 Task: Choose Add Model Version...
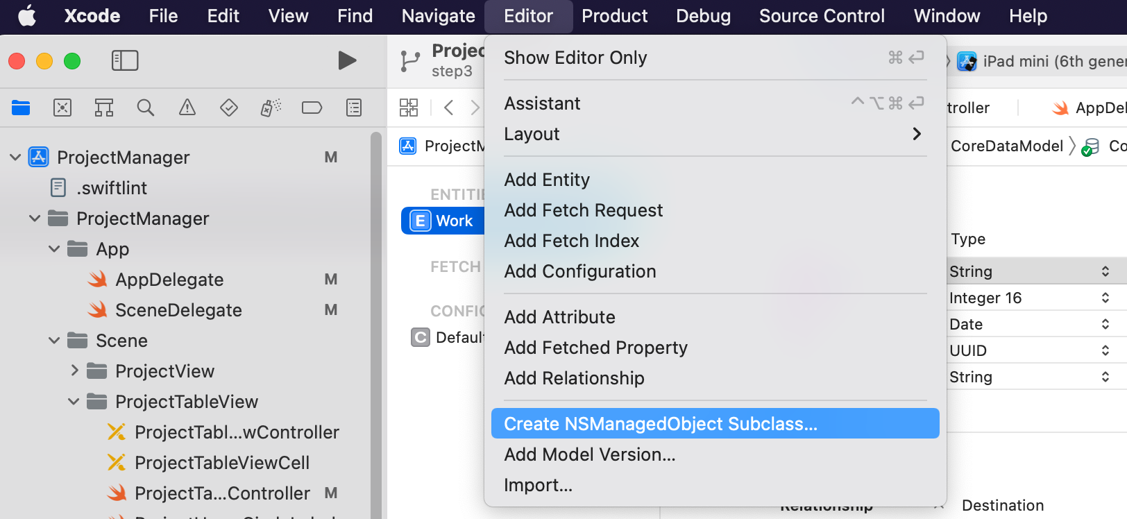pos(715,454)
